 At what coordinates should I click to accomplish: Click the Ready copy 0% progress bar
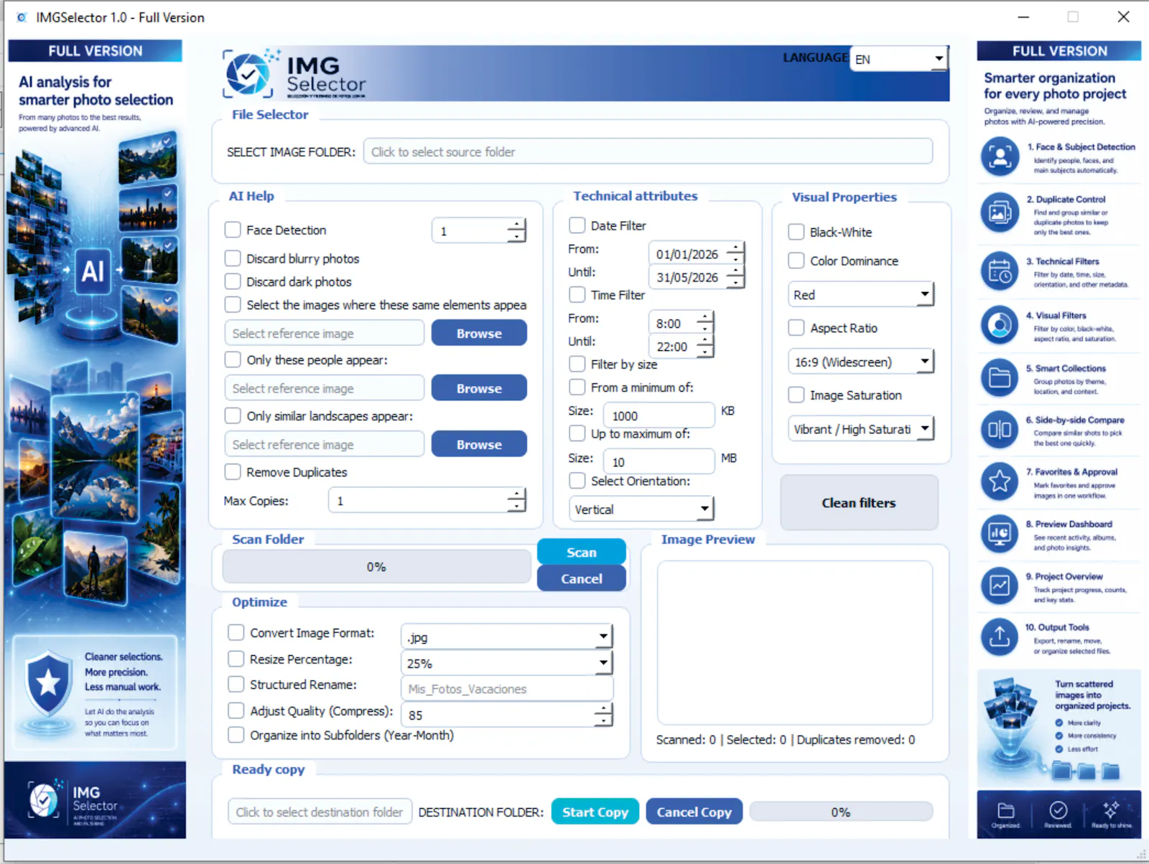point(841,812)
